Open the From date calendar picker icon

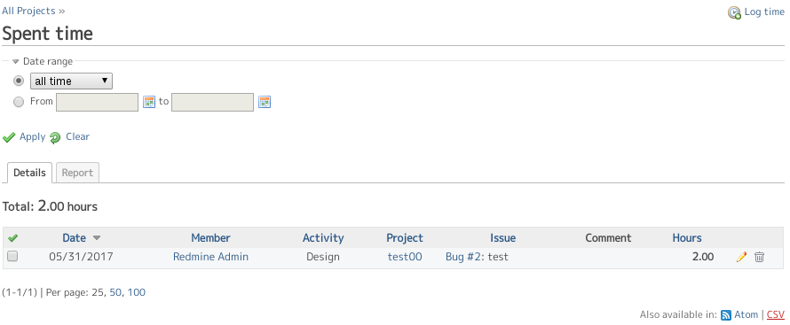tap(149, 102)
